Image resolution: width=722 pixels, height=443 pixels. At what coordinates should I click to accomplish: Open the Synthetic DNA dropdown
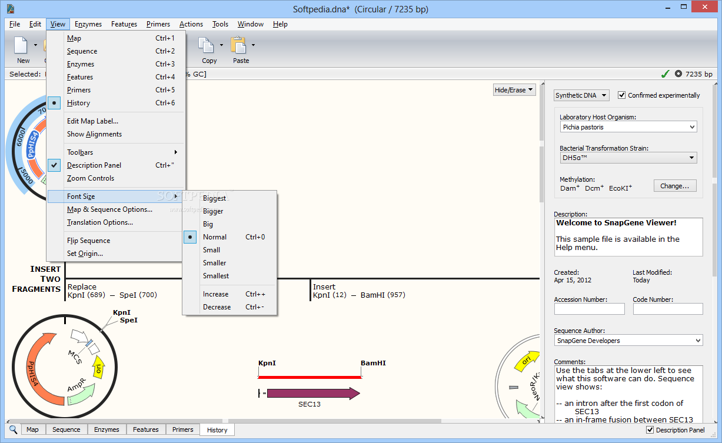click(581, 95)
